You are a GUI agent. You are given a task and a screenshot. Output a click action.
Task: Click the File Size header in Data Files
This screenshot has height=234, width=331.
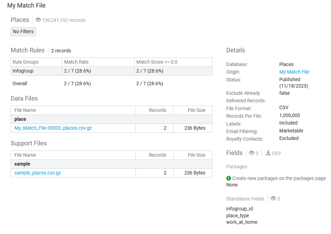(x=196, y=110)
